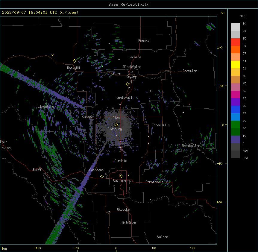Viewport: 258px width, 252px height.
Task: Select the blue 36–33 dBZ legend swatch
Action: pyautogui.click(x=235, y=109)
